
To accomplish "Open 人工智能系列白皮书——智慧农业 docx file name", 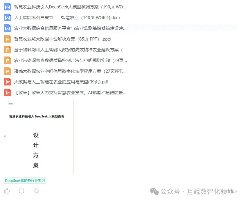I will 67,18.
